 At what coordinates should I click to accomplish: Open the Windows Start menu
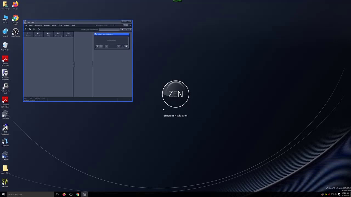tap(3, 194)
